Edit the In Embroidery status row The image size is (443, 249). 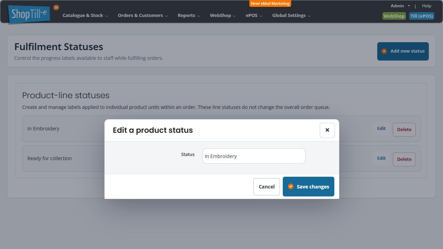pyautogui.click(x=381, y=129)
